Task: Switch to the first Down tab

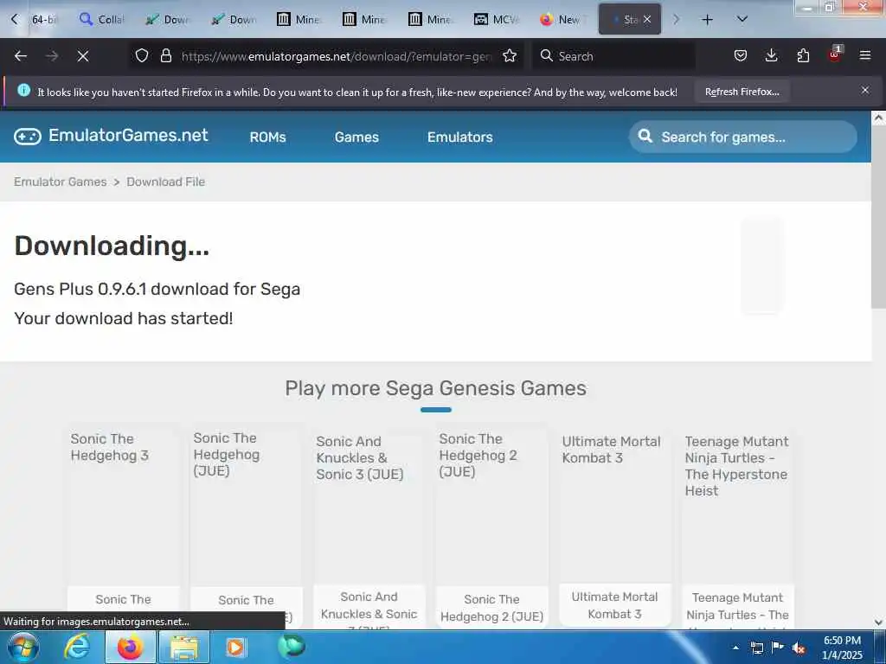Action: click(167, 20)
